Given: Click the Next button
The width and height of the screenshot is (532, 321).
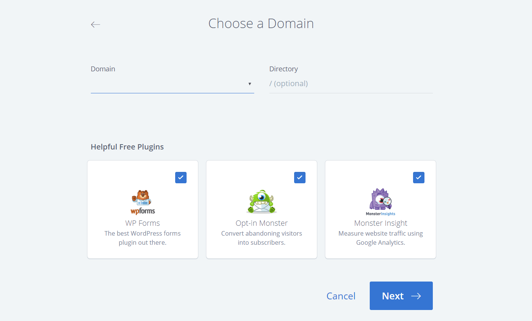Looking at the screenshot, I should click(401, 296).
